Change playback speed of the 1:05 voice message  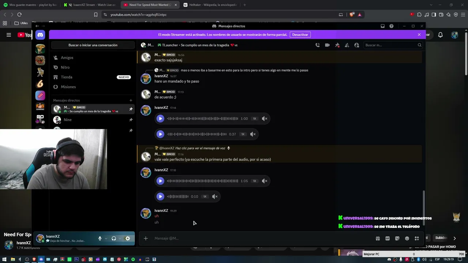click(254, 181)
